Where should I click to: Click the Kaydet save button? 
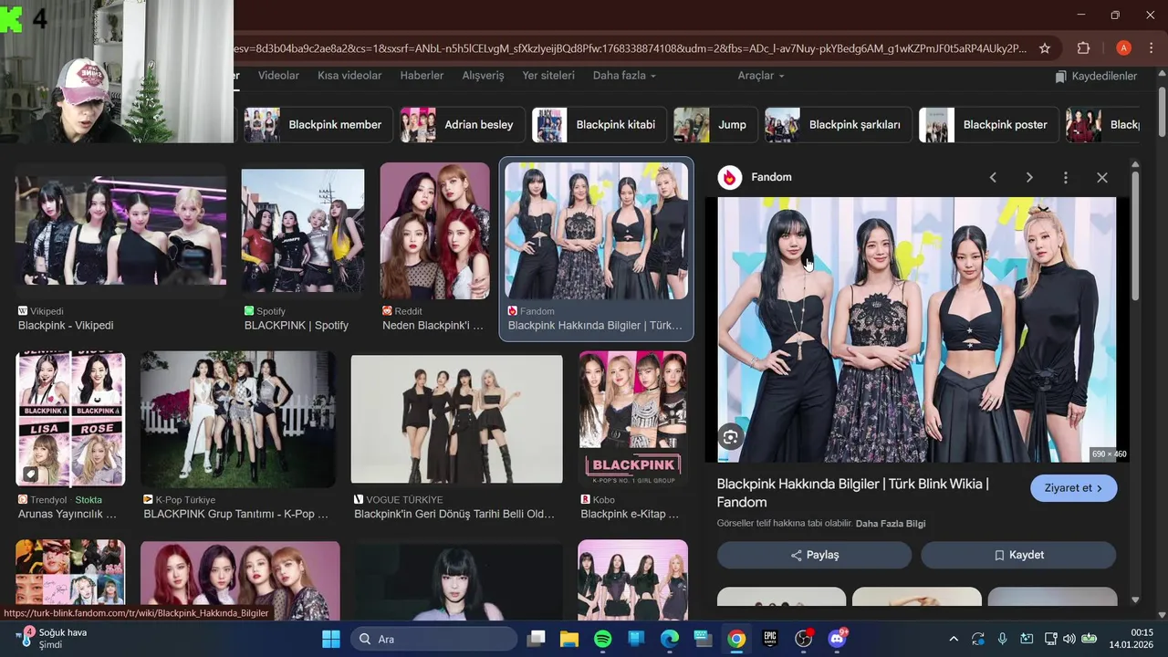click(x=1018, y=555)
